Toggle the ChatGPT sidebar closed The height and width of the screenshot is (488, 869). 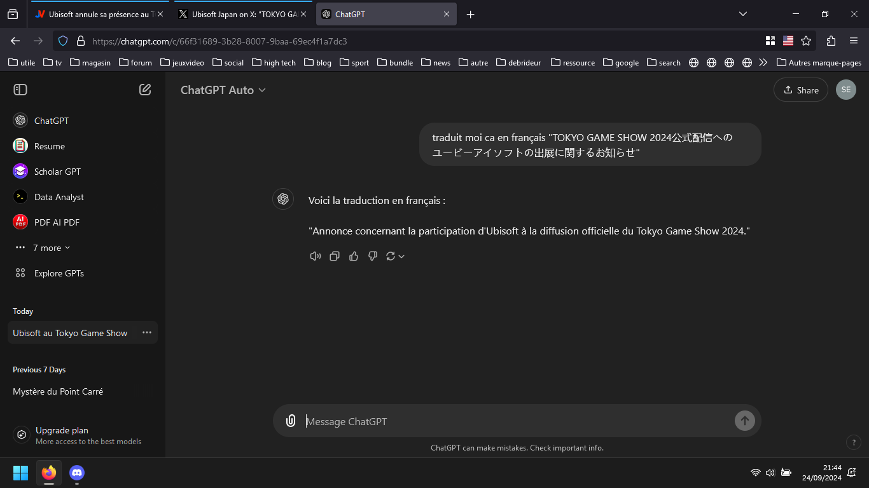click(20, 90)
